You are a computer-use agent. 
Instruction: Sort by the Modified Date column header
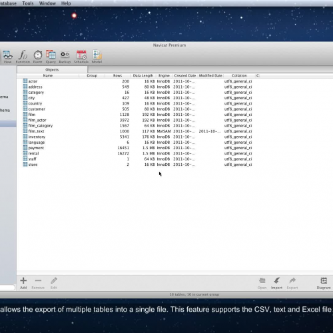(210, 75)
